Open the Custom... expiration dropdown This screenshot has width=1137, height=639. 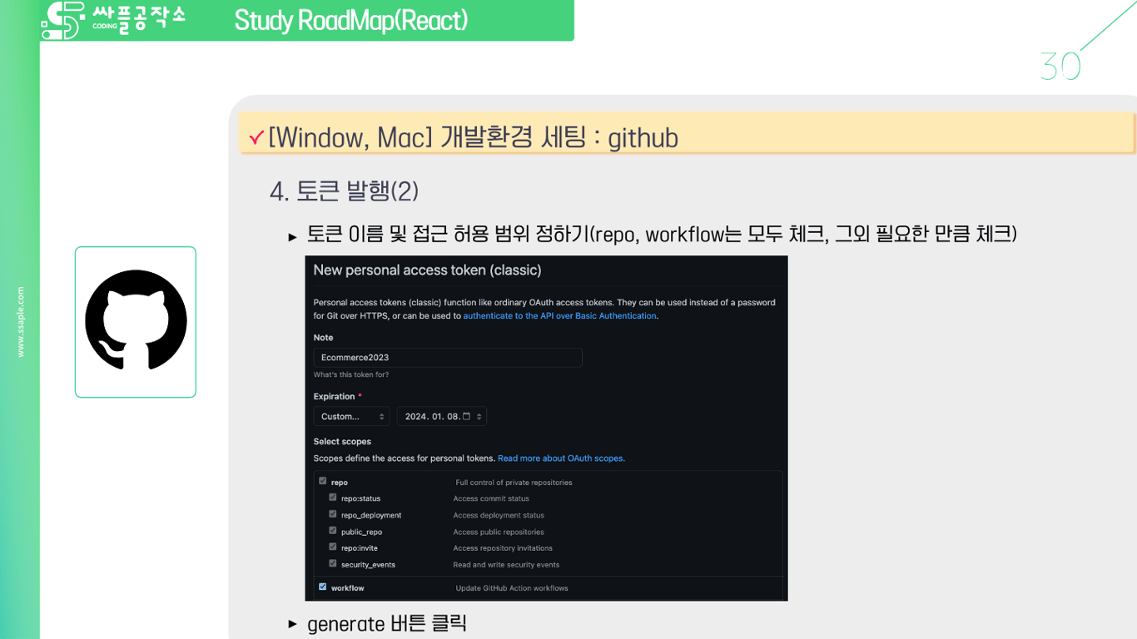(x=350, y=416)
